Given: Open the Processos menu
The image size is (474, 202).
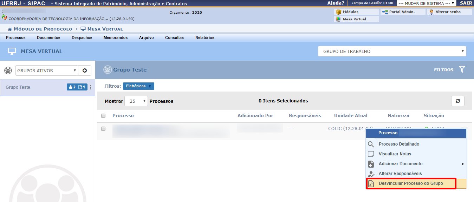Looking at the screenshot, I should coord(16,38).
